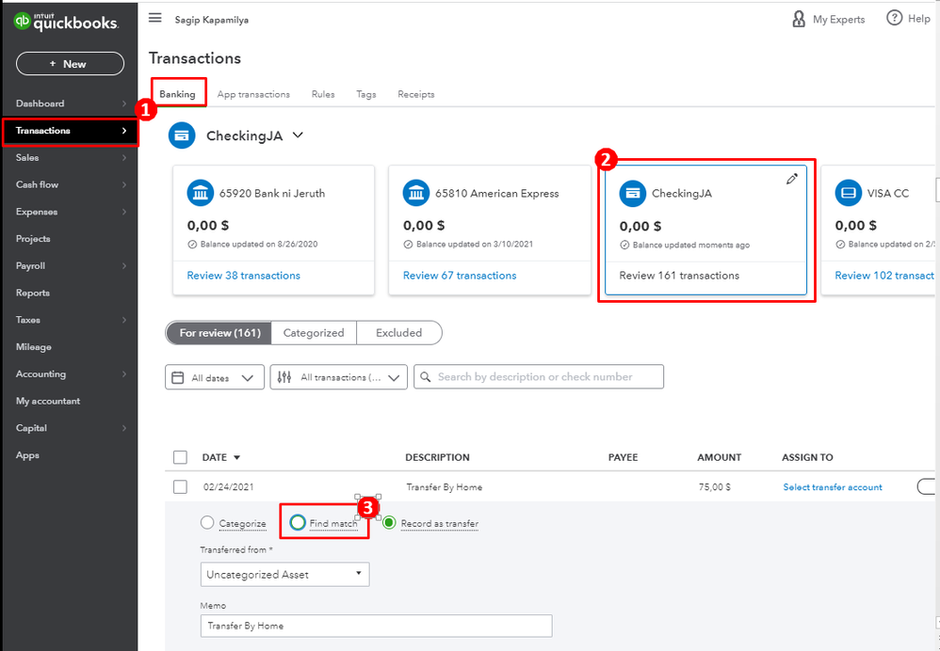
Task: Click the Help question mark icon
Action: pyautogui.click(x=894, y=18)
